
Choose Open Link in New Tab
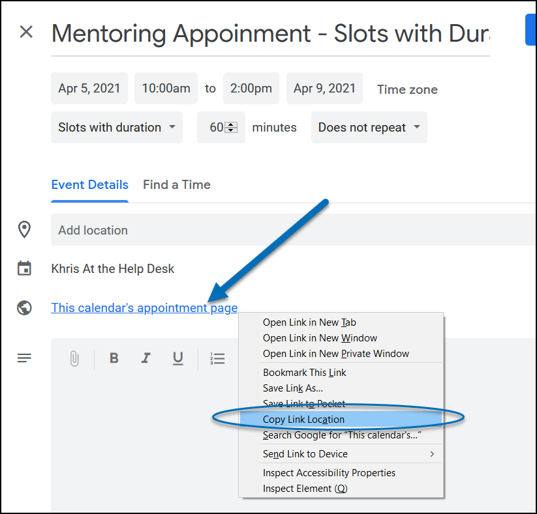click(309, 322)
